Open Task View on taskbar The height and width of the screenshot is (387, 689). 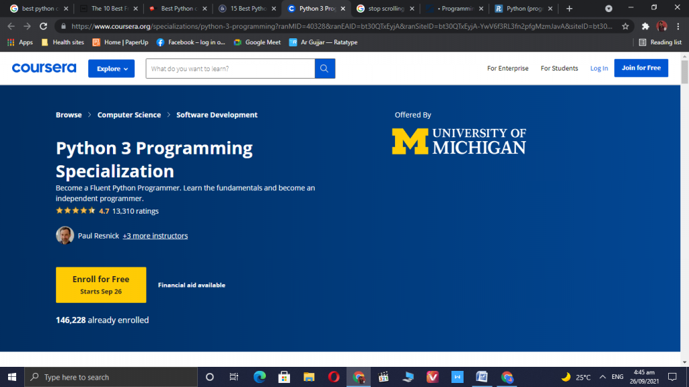233,377
